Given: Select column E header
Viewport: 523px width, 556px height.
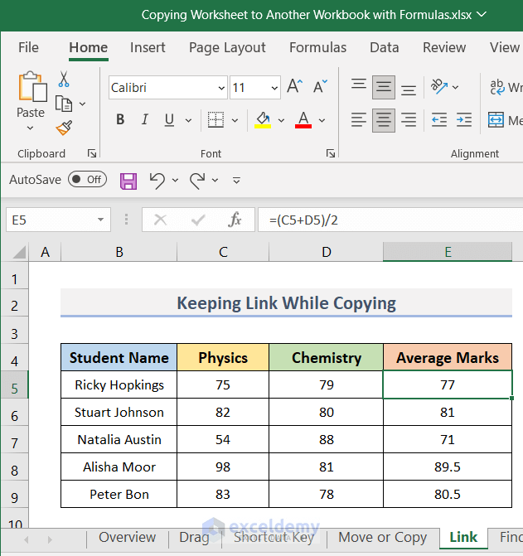Looking at the screenshot, I should [x=448, y=252].
